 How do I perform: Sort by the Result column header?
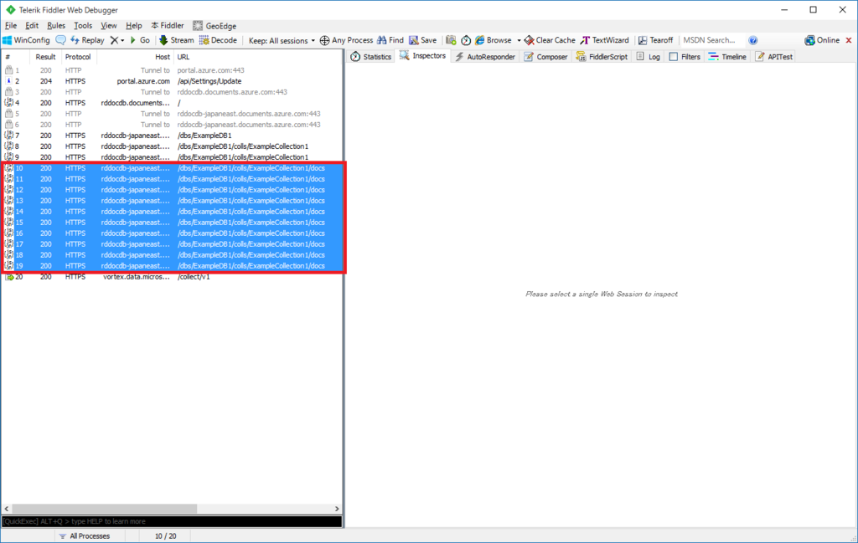coord(45,57)
